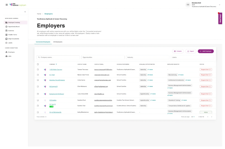The image size is (225, 149).
Task: Sort by Company column arrow
Action: pyautogui.click(x=57, y=64)
